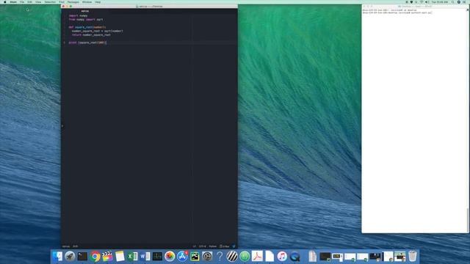
Task: Open the Apple menu
Action: coord(5,2)
